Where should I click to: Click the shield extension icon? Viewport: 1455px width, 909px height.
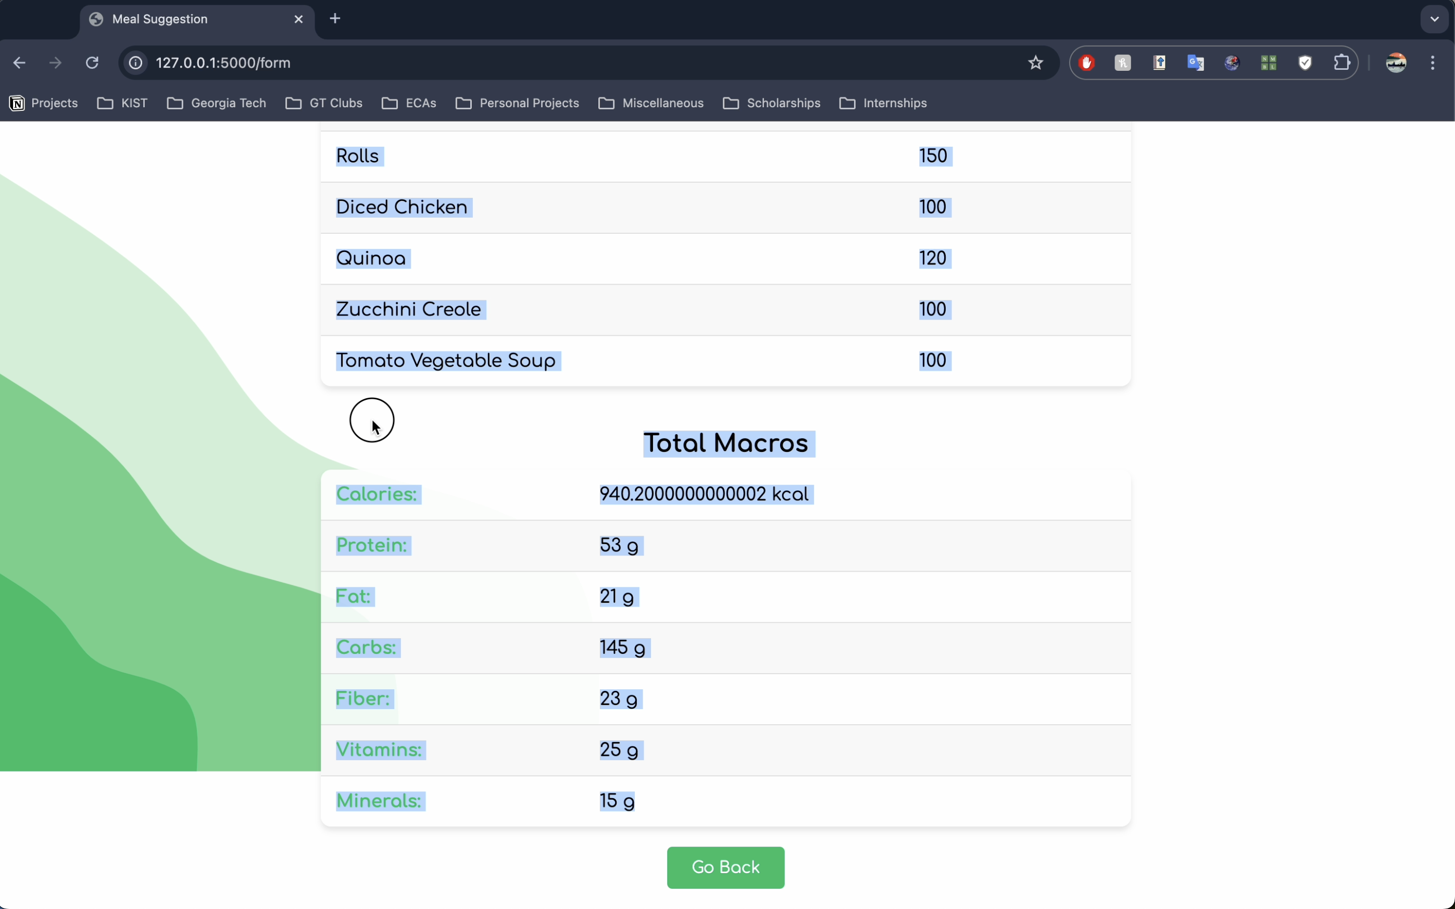click(x=1305, y=62)
